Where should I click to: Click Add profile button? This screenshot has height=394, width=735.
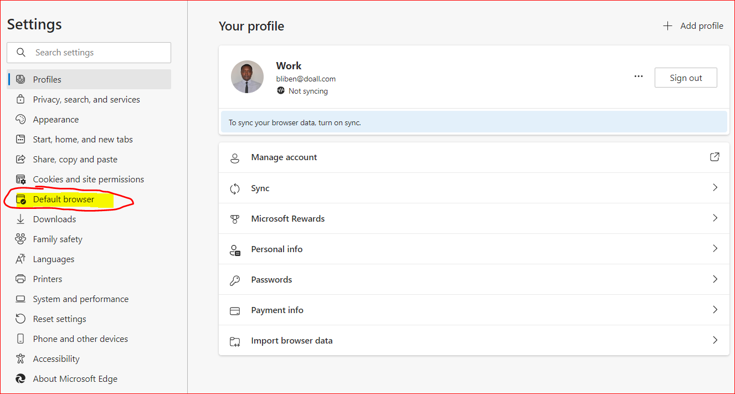693,26
